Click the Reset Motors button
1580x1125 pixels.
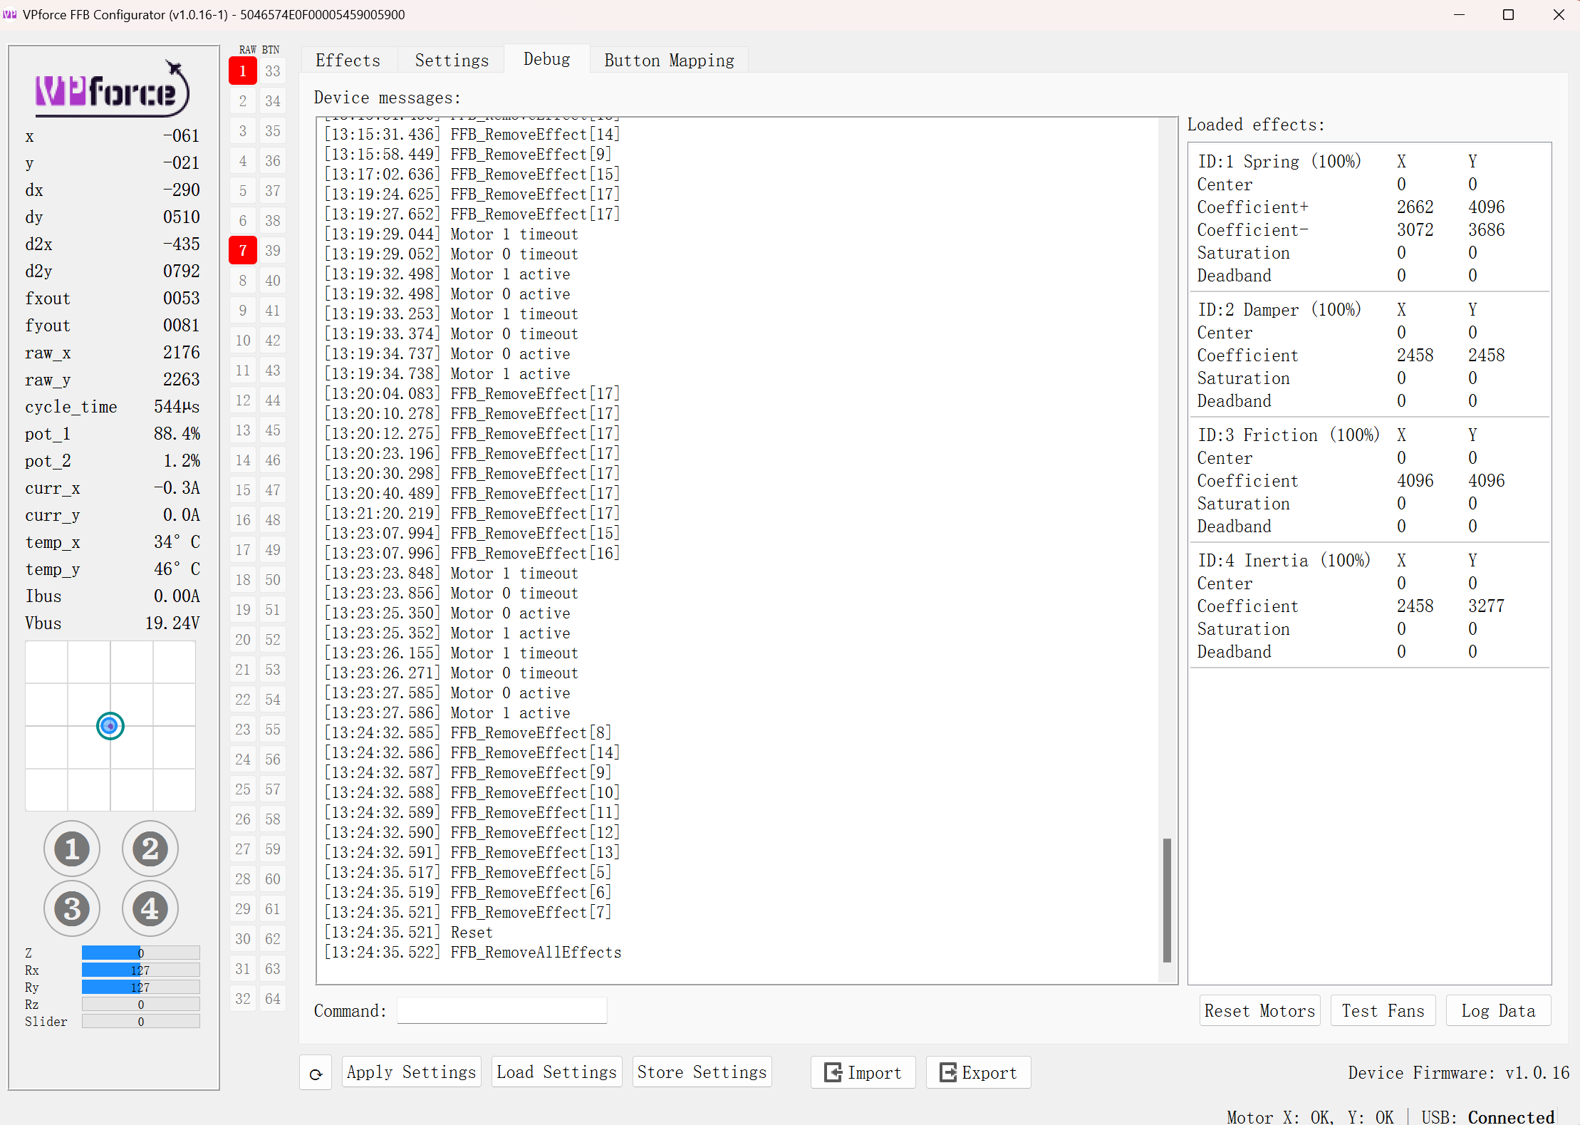point(1259,1011)
